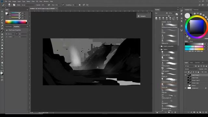This screenshot has height=117, width=208.
Task: Expand the Graphic_composition brush folder
Action: click(x=160, y=46)
